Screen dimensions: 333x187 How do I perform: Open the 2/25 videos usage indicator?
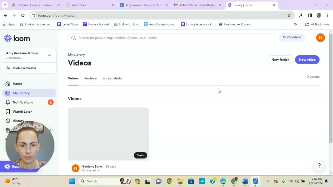click(292, 37)
